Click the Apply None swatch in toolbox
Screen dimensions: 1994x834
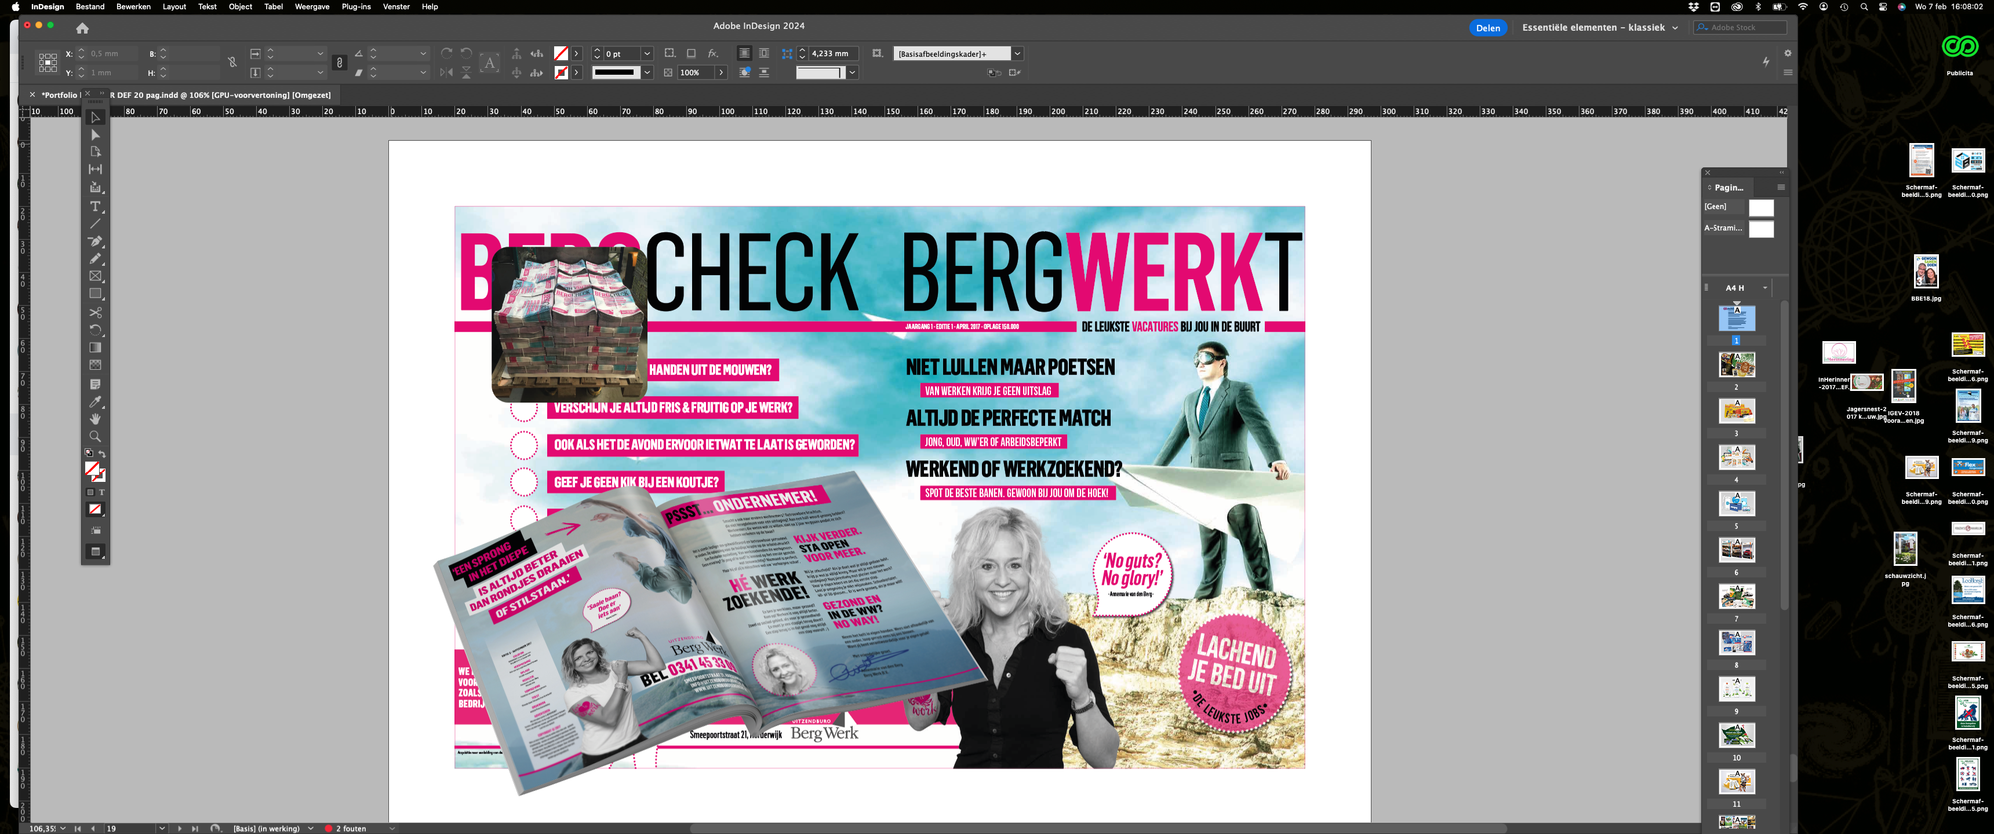point(95,509)
